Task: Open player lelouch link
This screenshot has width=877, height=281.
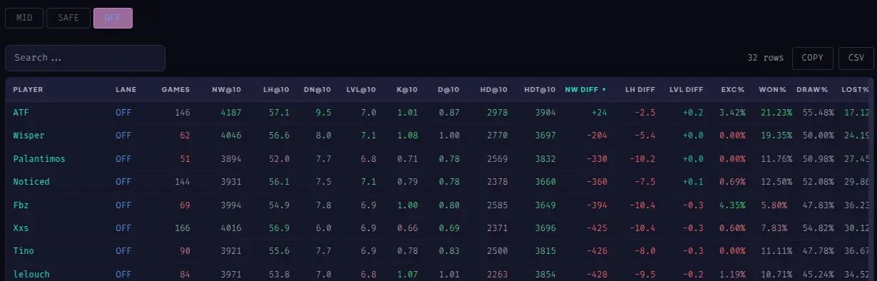Action: click(31, 274)
